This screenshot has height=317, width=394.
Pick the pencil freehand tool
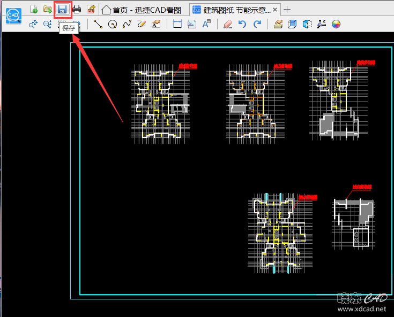(x=142, y=24)
